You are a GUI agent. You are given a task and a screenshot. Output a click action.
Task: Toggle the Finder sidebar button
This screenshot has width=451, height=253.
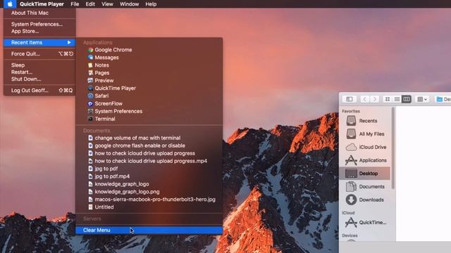[x=350, y=99]
